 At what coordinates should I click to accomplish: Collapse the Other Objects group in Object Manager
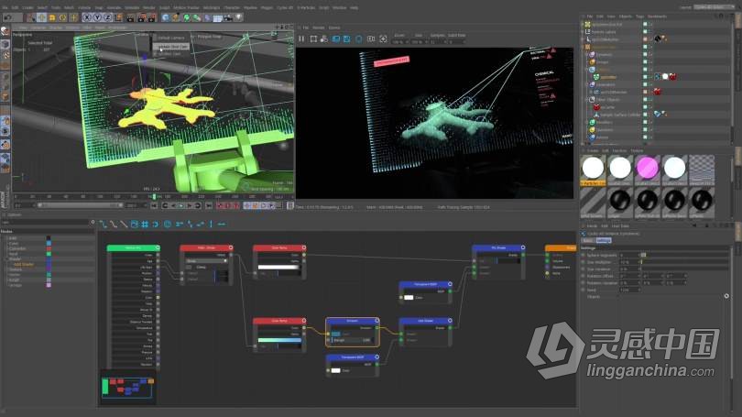(x=588, y=99)
